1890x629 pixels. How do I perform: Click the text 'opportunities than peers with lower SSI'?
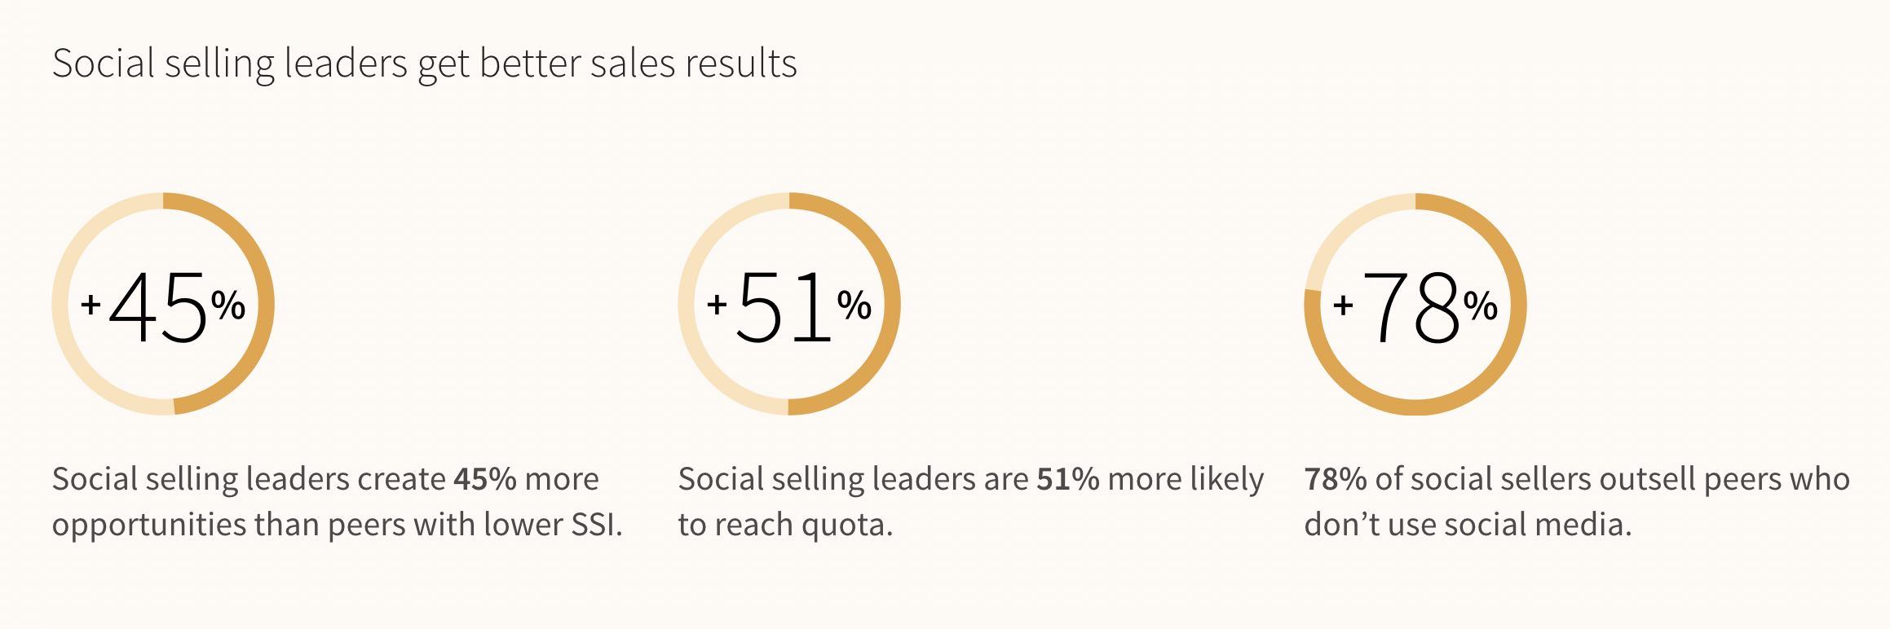[337, 525]
